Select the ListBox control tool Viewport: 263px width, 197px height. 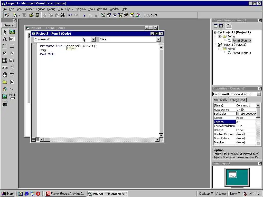click(12, 61)
